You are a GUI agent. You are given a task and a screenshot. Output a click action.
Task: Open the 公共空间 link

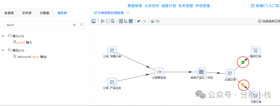[152, 6]
